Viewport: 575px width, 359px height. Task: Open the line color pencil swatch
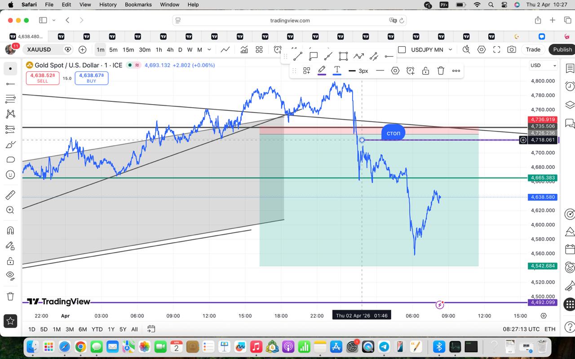click(x=322, y=70)
